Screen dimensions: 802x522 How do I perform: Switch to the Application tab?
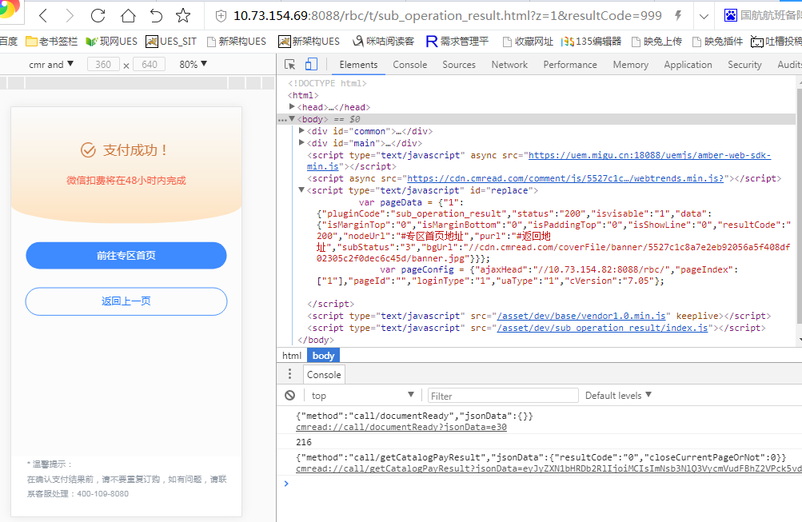tap(688, 65)
